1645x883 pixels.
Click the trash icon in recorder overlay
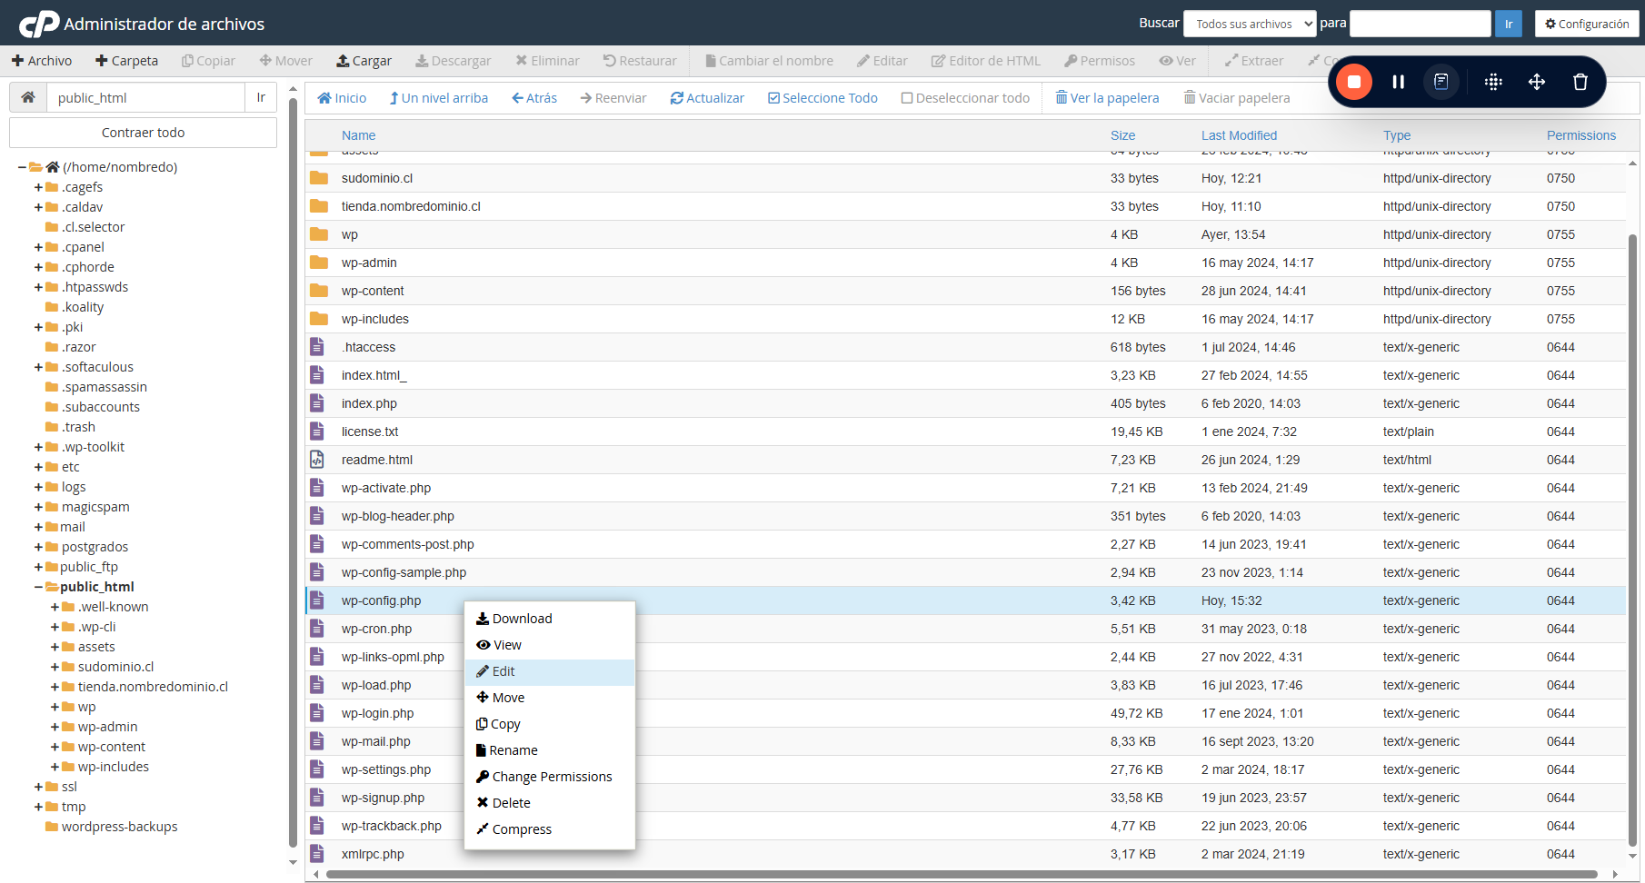pos(1580,82)
